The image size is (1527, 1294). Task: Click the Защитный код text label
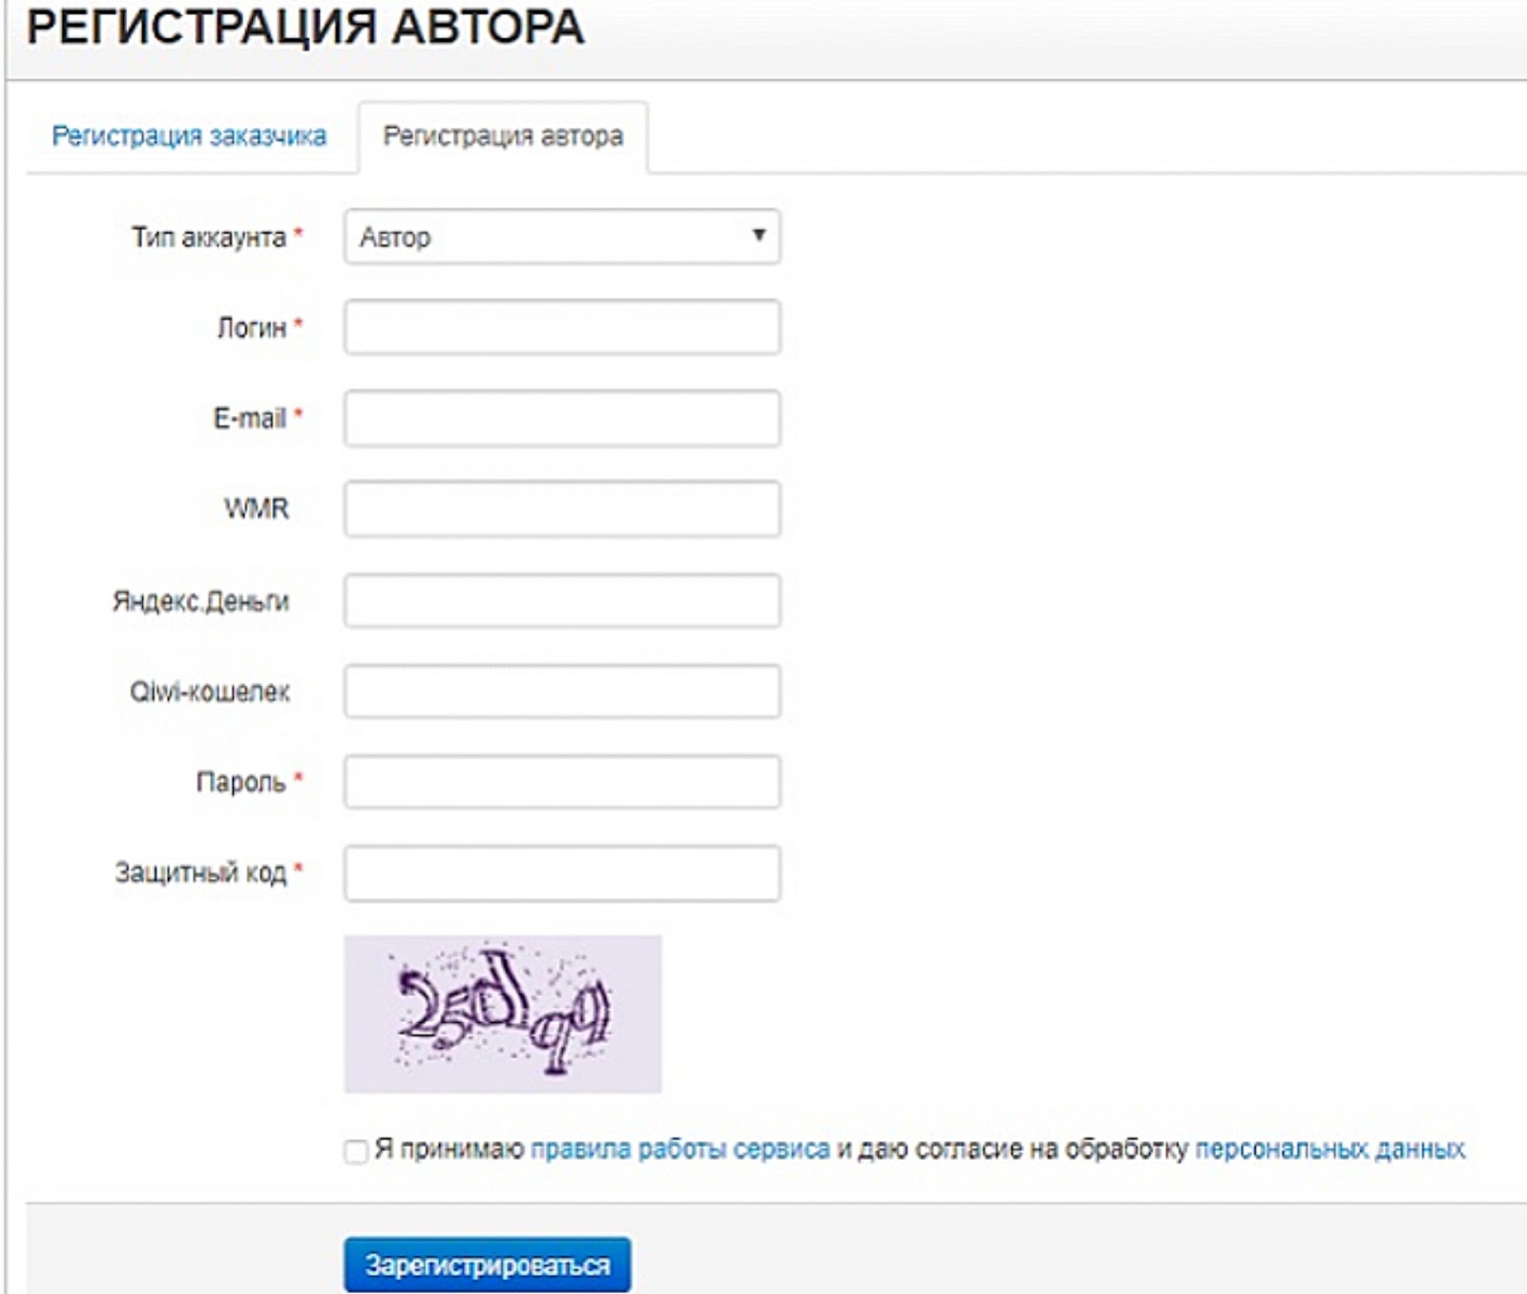point(200,872)
